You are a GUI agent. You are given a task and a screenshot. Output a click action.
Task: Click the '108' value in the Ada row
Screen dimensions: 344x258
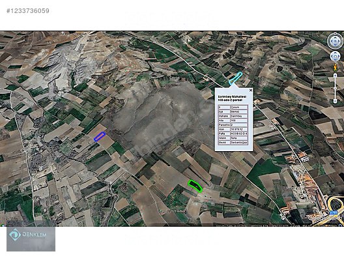(x=239, y=121)
